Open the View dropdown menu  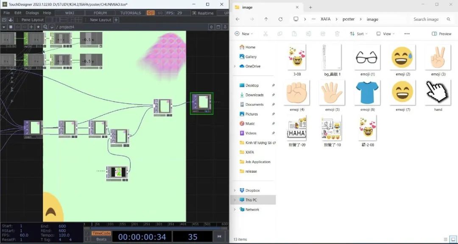coord(385,34)
